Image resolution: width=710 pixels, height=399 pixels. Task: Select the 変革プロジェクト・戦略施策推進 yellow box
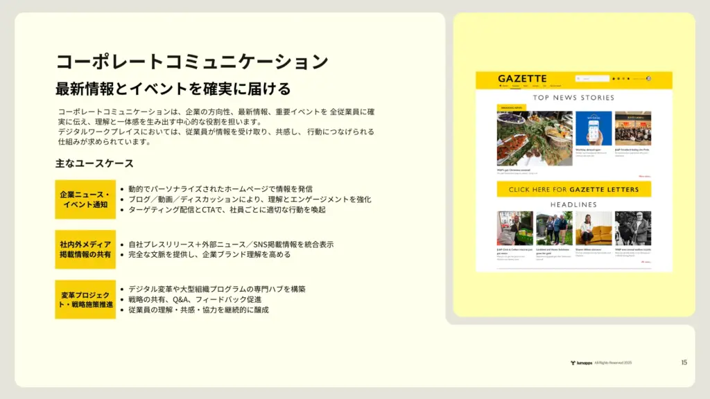(85, 299)
